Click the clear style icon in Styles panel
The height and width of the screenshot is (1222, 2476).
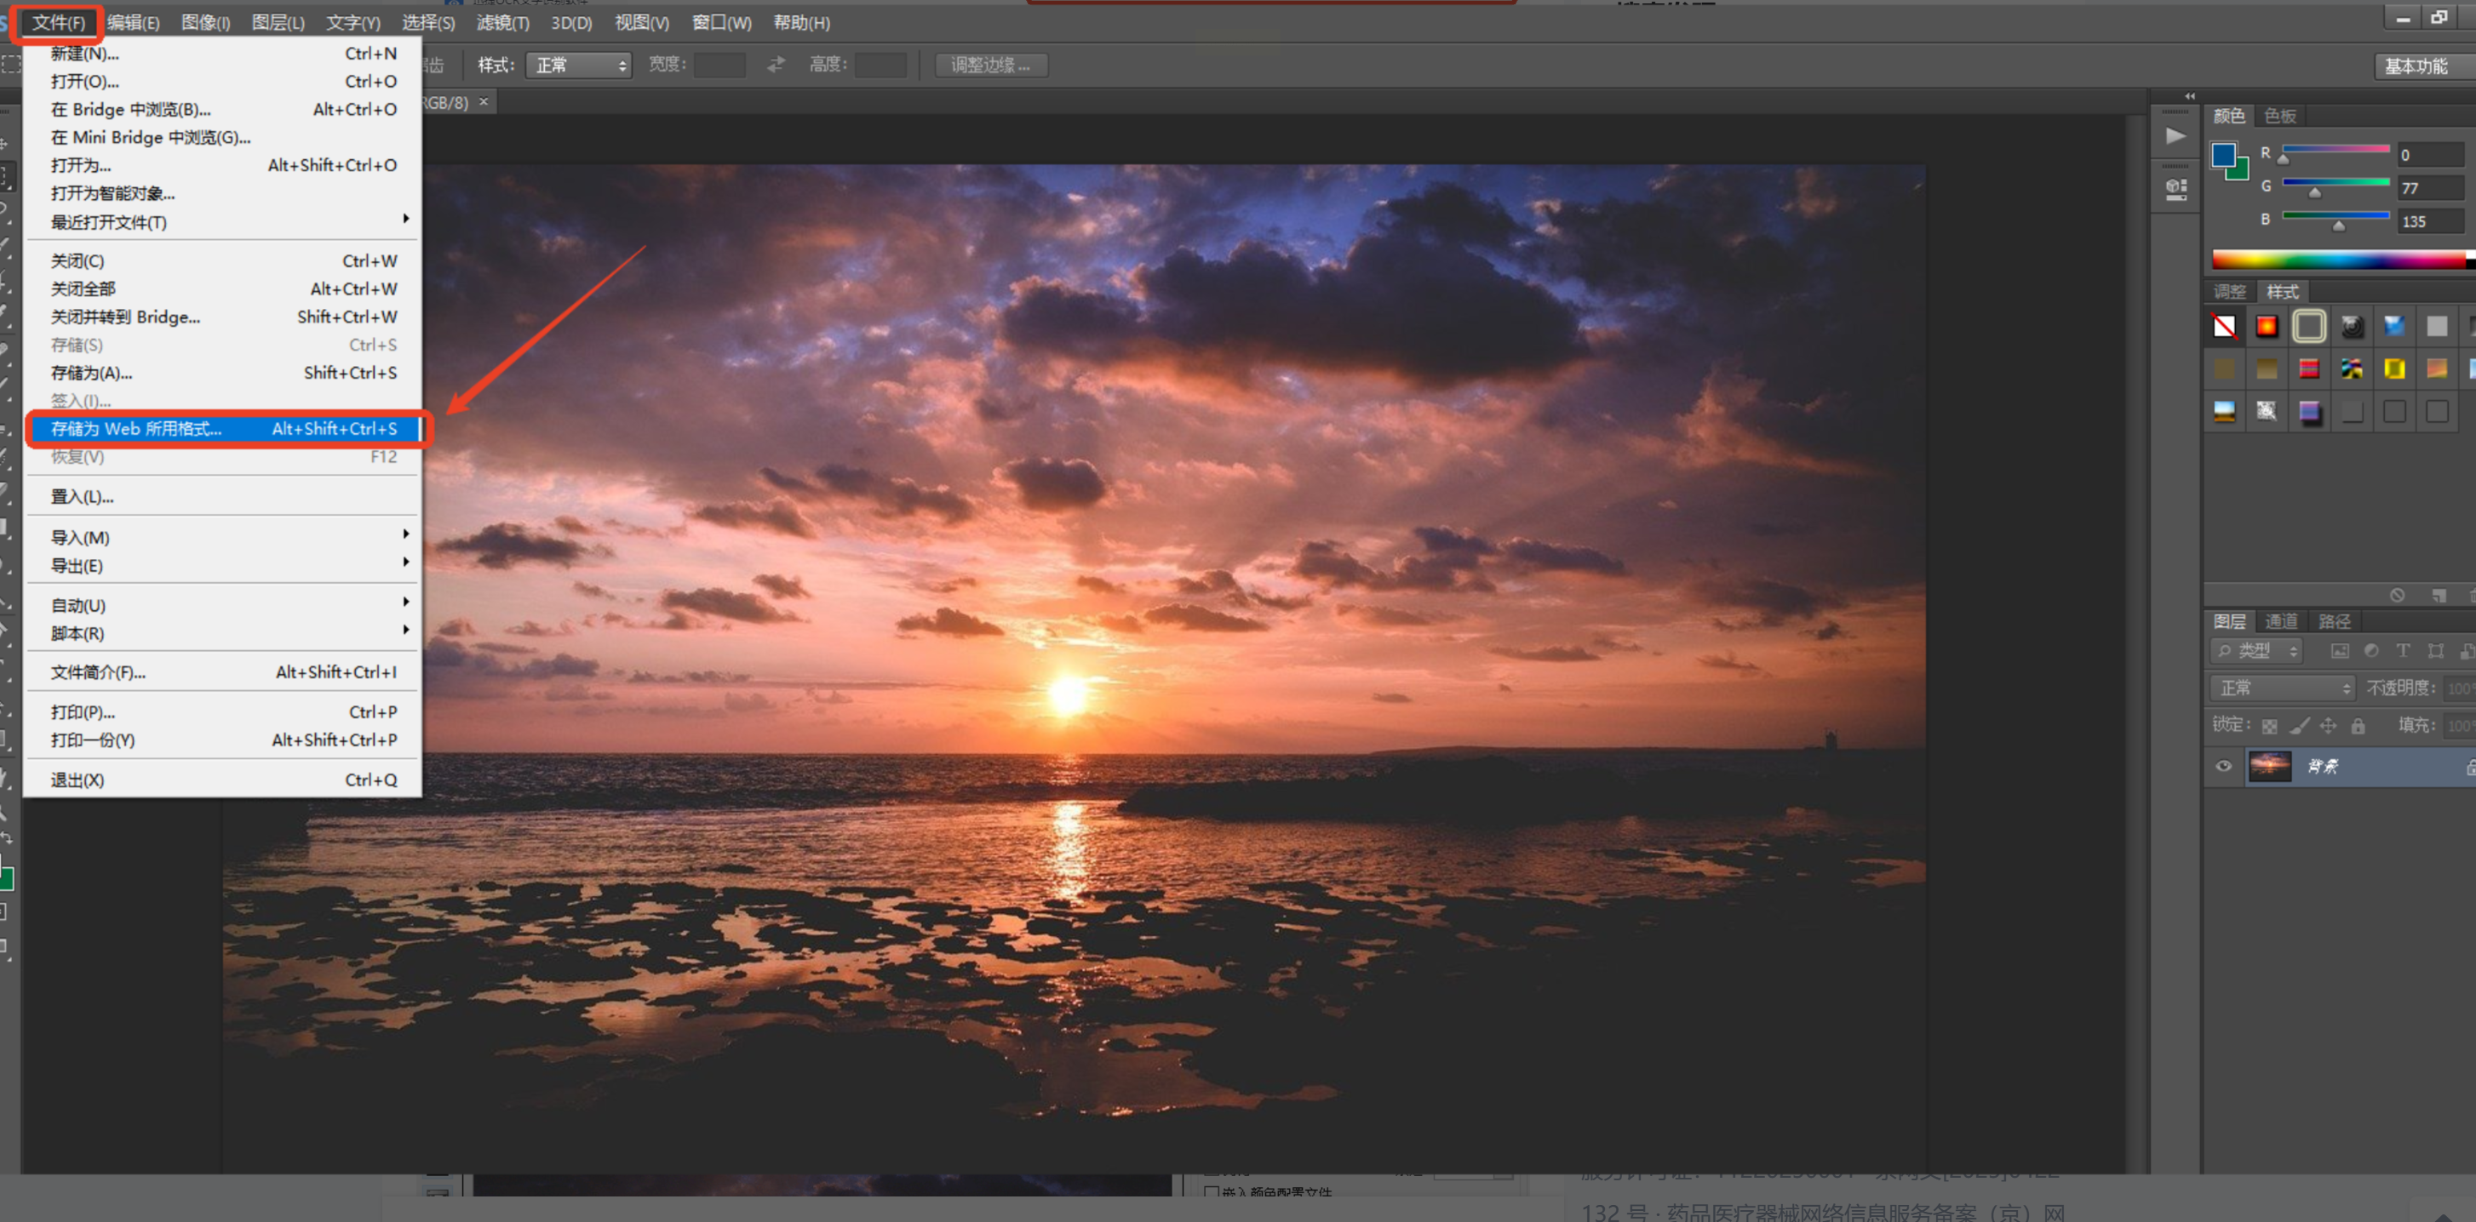click(2397, 596)
